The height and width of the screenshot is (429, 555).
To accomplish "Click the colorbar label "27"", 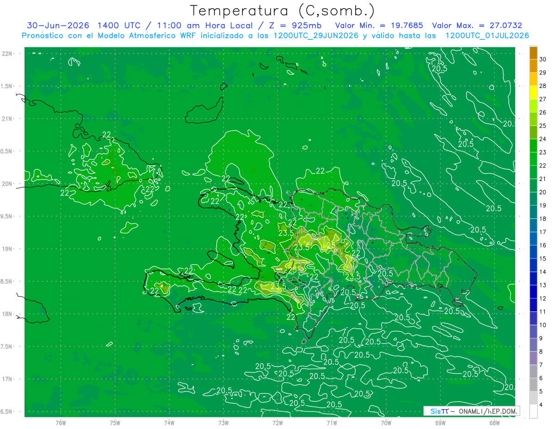I will (543, 99).
